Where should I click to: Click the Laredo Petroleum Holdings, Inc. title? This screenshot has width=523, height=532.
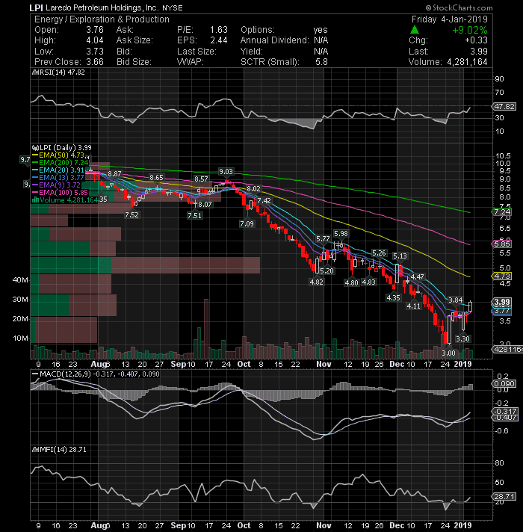[102, 7]
